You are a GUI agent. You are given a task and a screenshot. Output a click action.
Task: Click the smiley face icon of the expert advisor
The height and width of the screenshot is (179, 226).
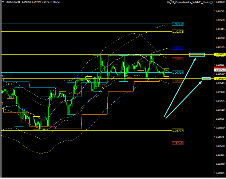[x=211, y=2]
